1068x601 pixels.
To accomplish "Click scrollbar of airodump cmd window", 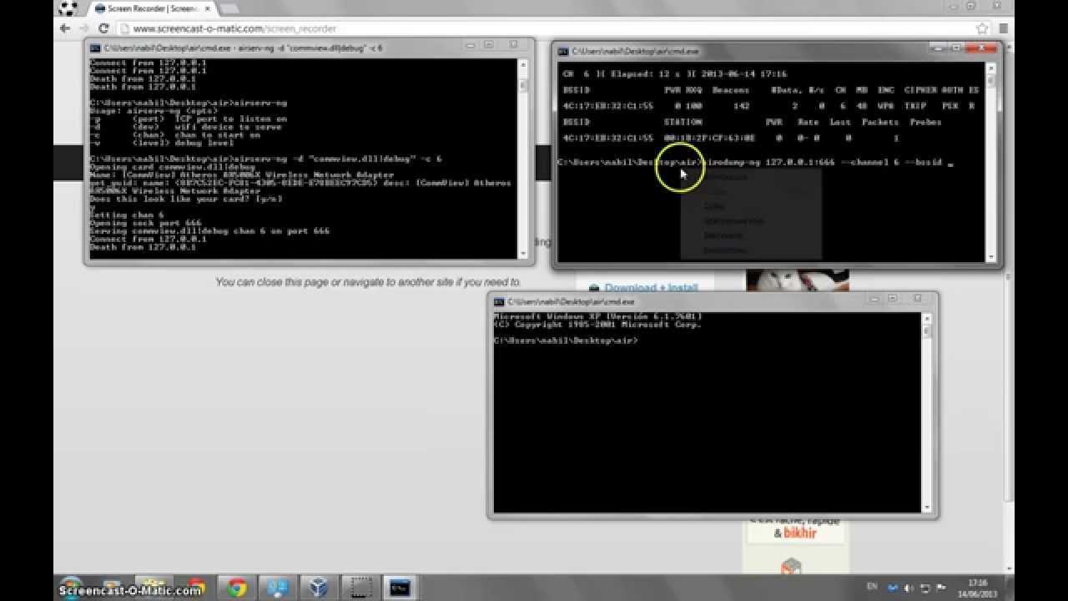I will [991, 163].
